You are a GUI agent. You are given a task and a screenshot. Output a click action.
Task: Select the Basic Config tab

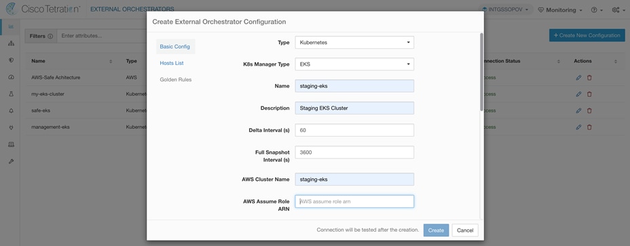175,47
